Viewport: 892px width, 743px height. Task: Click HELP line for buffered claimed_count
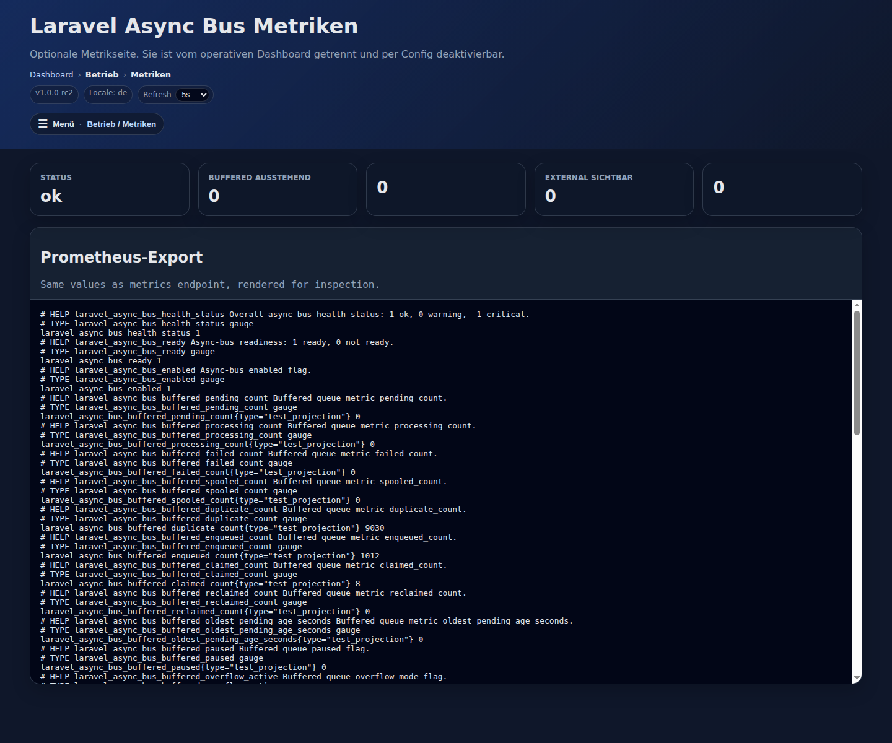(243, 565)
